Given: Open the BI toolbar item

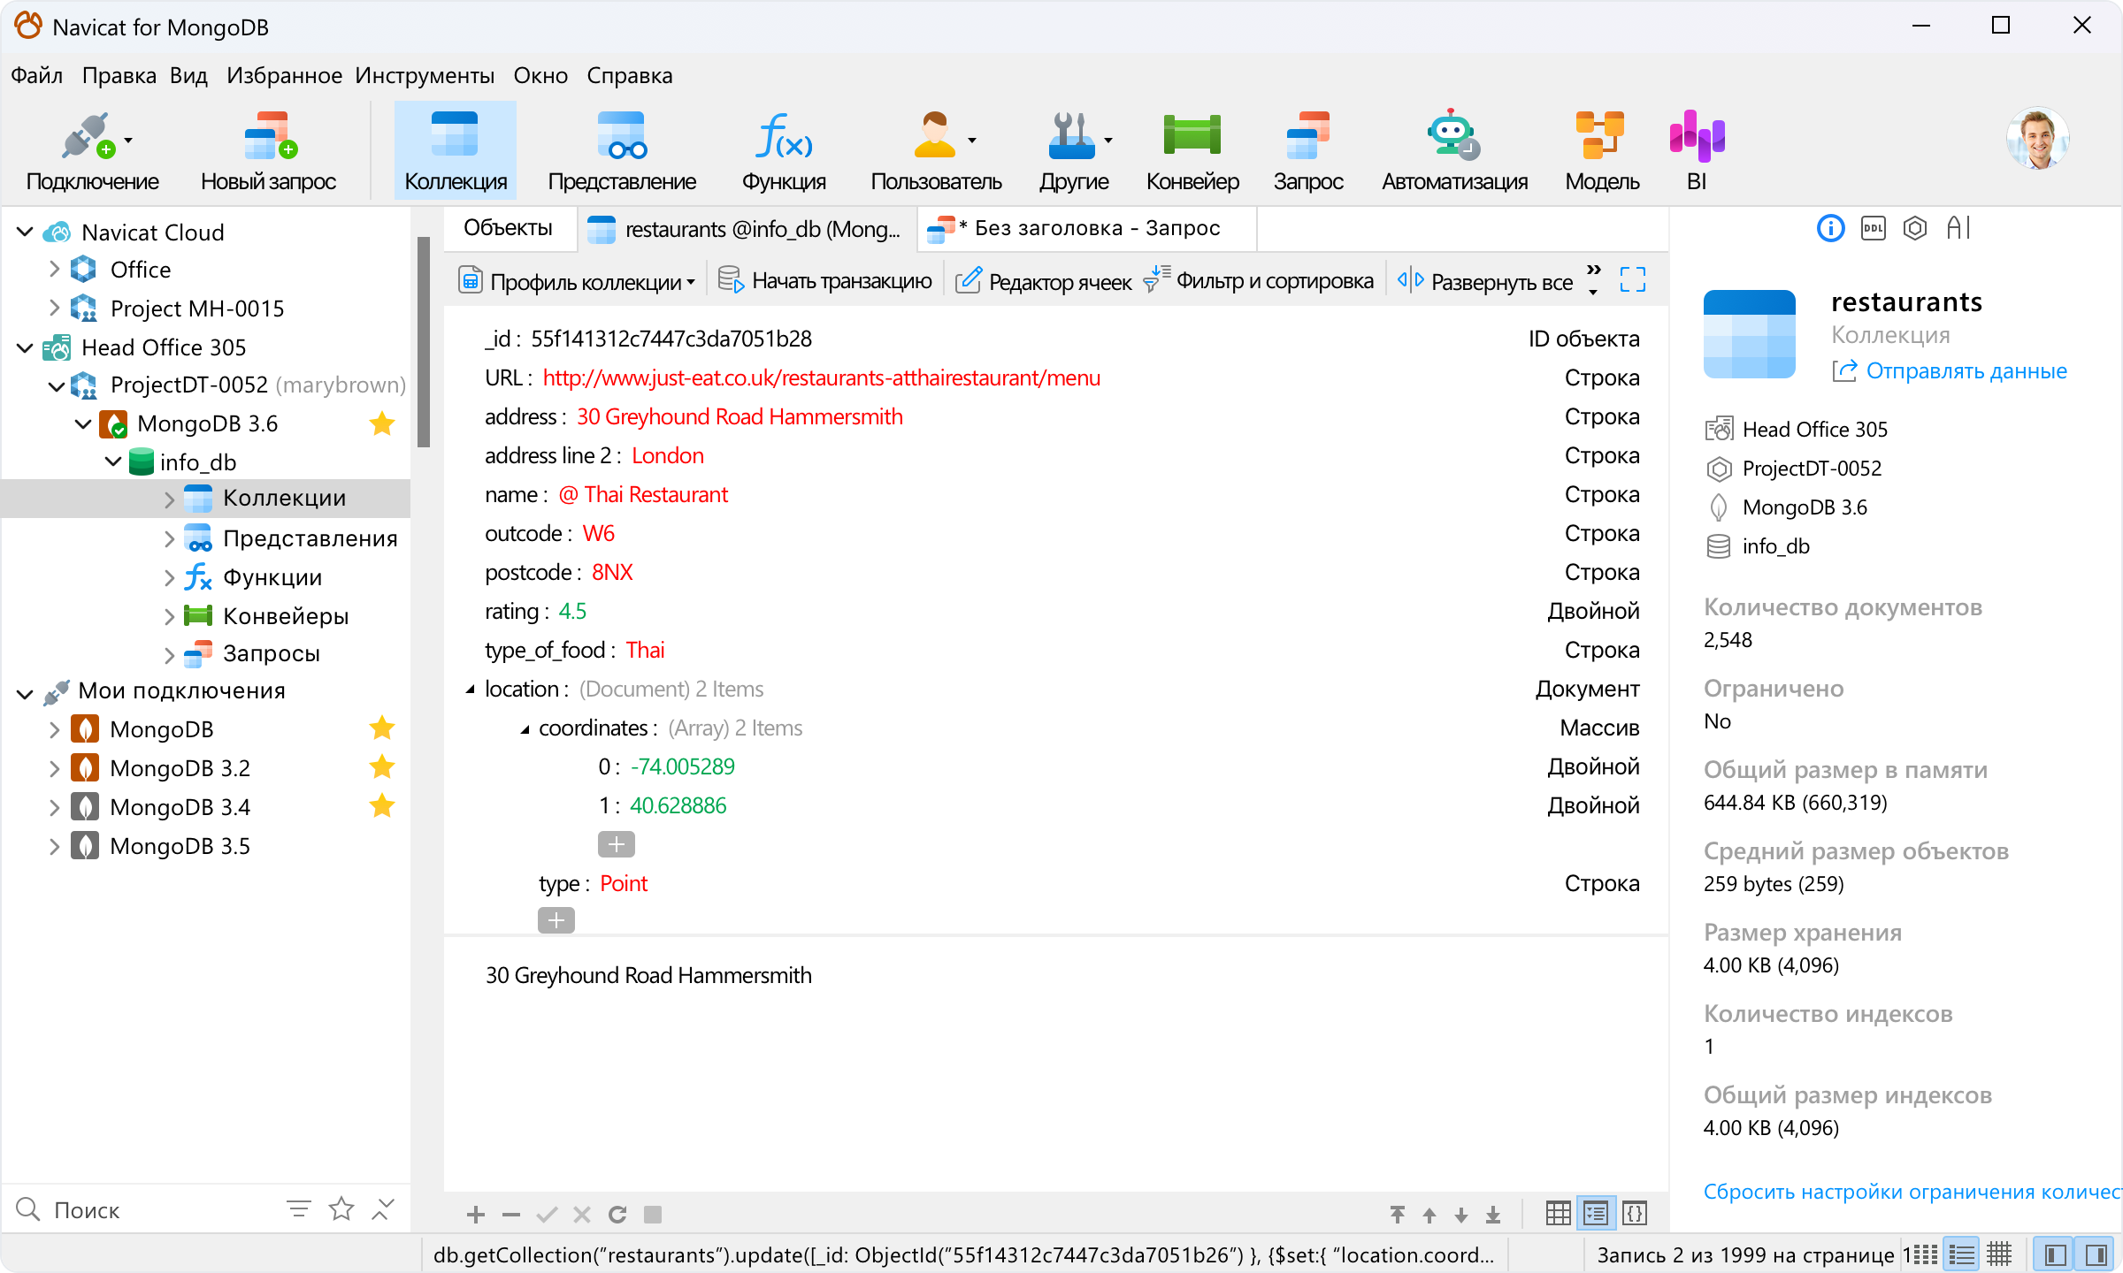Looking at the screenshot, I should (1697, 151).
